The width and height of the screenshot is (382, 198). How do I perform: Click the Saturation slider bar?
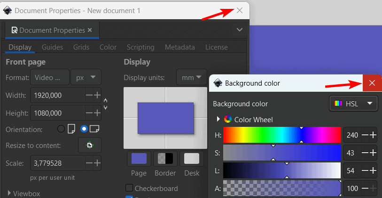tap(282, 153)
